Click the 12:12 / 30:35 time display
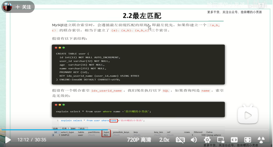The width and height of the screenshot is (273, 147). [x=32, y=140]
